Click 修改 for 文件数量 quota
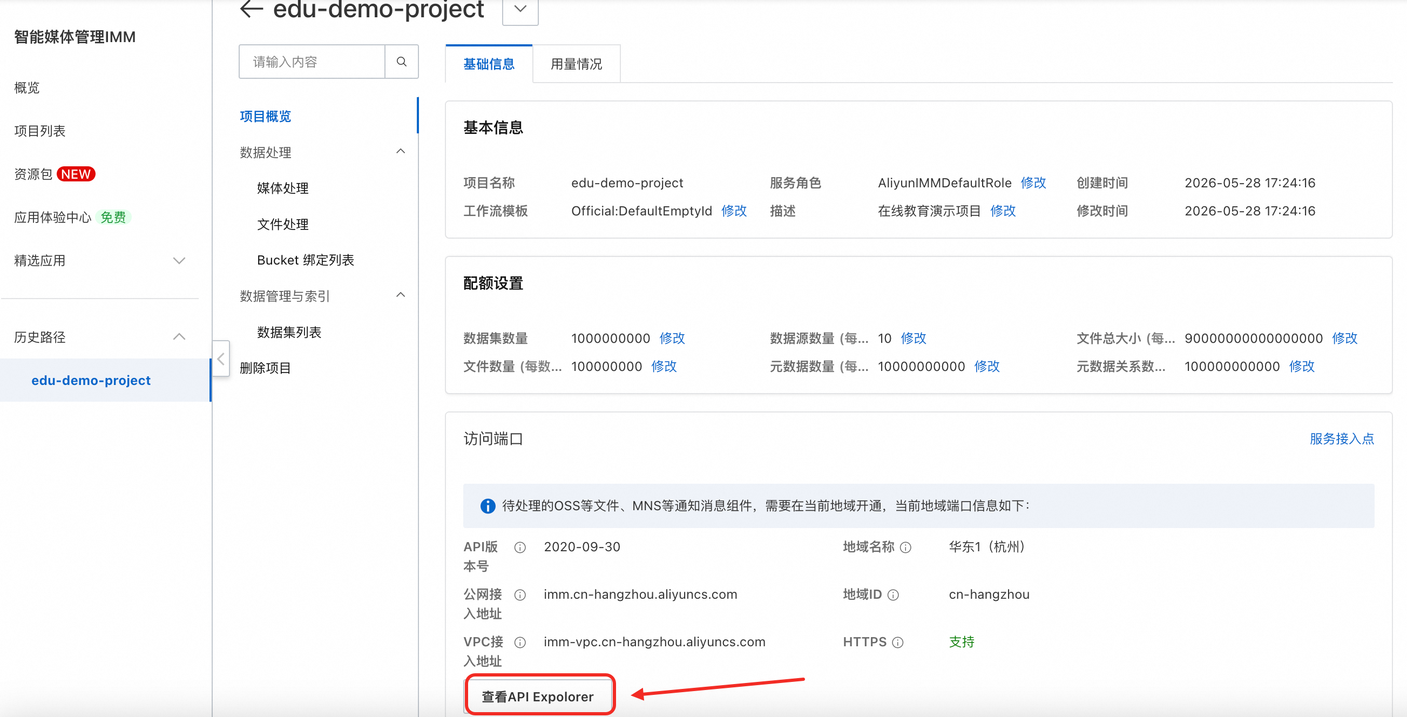This screenshot has width=1407, height=717. pos(664,366)
